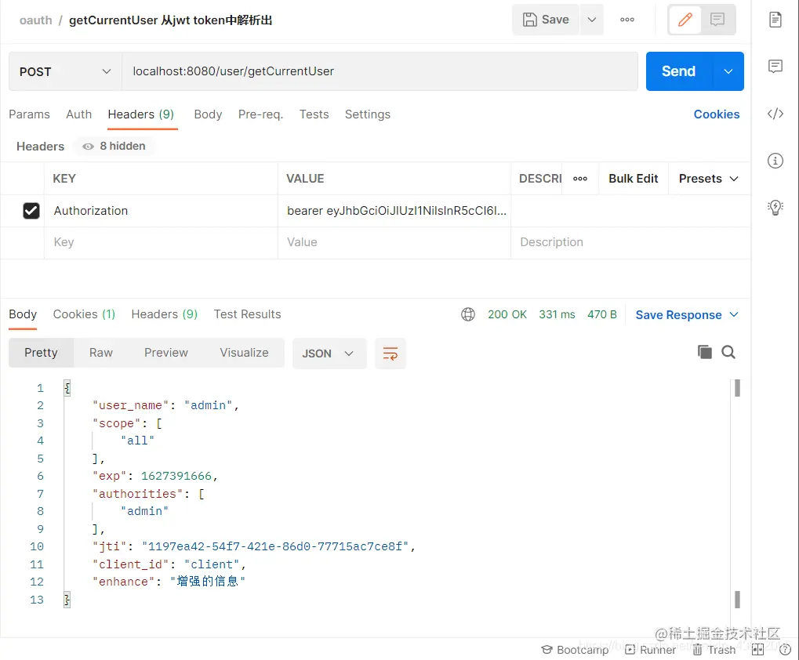
Task: Open the Comments sidebar icon
Action: coord(775,66)
